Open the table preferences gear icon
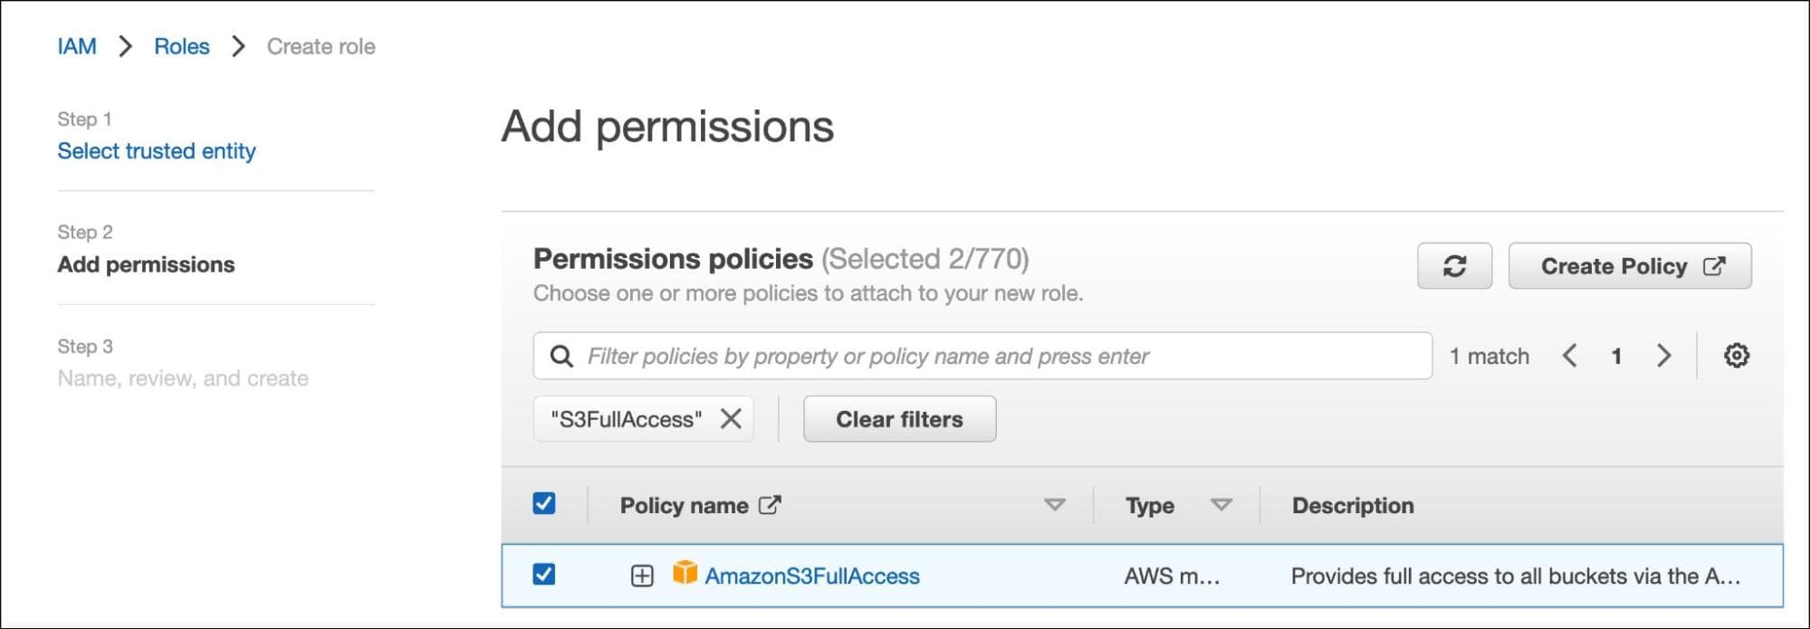1810x629 pixels. pyautogui.click(x=1737, y=355)
